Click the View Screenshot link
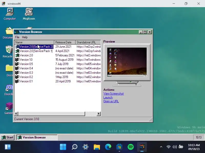Screen dimensions: 205x153 coord(114,94)
